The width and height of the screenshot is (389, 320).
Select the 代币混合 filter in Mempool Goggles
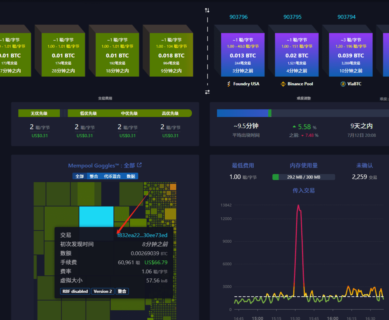[x=112, y=176]
